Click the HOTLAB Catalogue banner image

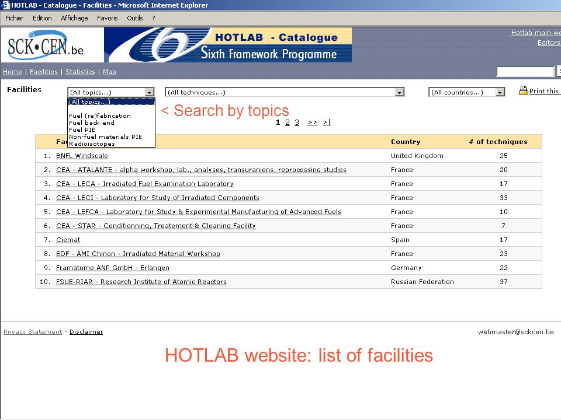point(228,45)
